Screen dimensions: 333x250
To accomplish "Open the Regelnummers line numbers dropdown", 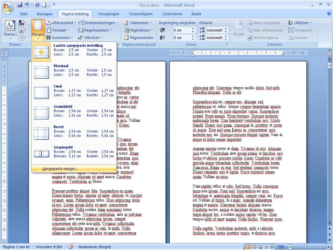I will tap(95, 30).
